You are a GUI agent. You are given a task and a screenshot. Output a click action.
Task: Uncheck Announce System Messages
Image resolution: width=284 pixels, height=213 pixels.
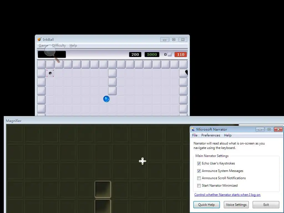tap(199, 171)
